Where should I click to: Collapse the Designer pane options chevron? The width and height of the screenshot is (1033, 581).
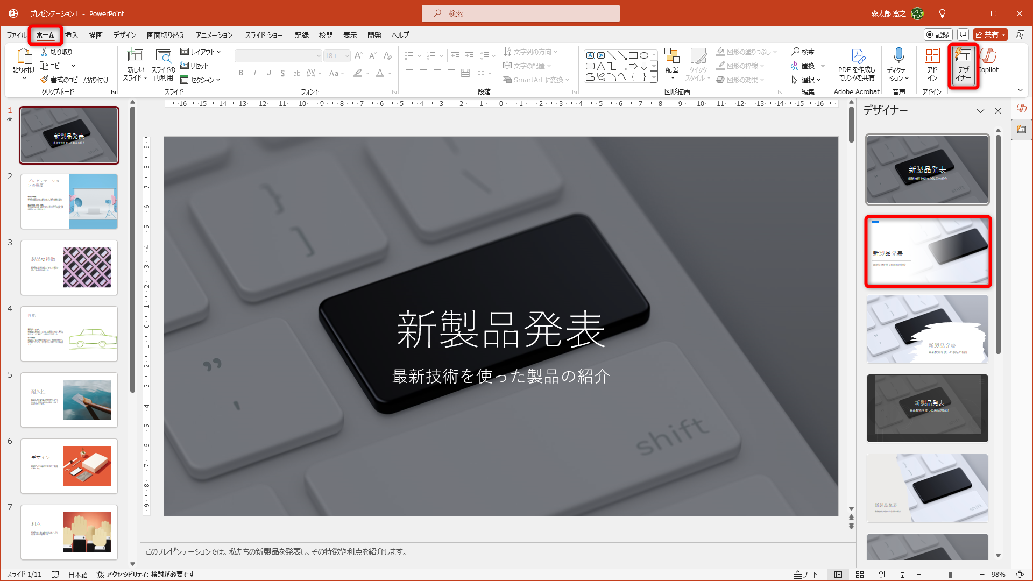tap(980, 111)
